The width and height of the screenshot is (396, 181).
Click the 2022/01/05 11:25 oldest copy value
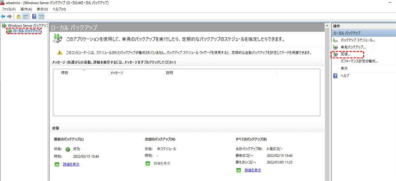coord(280,162)
